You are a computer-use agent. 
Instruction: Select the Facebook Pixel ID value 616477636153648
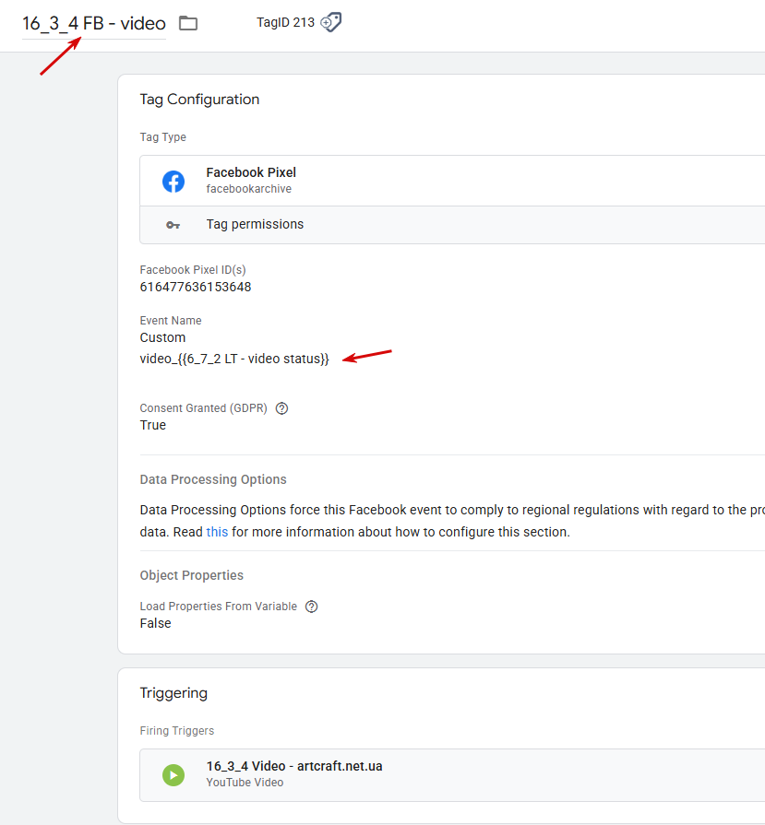pyautogui.click(x=196, y=287)
